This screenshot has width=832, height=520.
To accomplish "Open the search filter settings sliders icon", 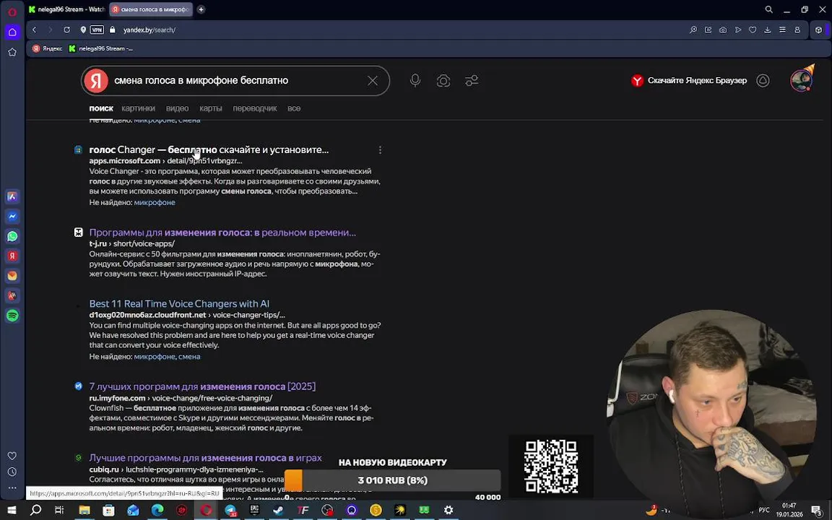I will 472,81.
